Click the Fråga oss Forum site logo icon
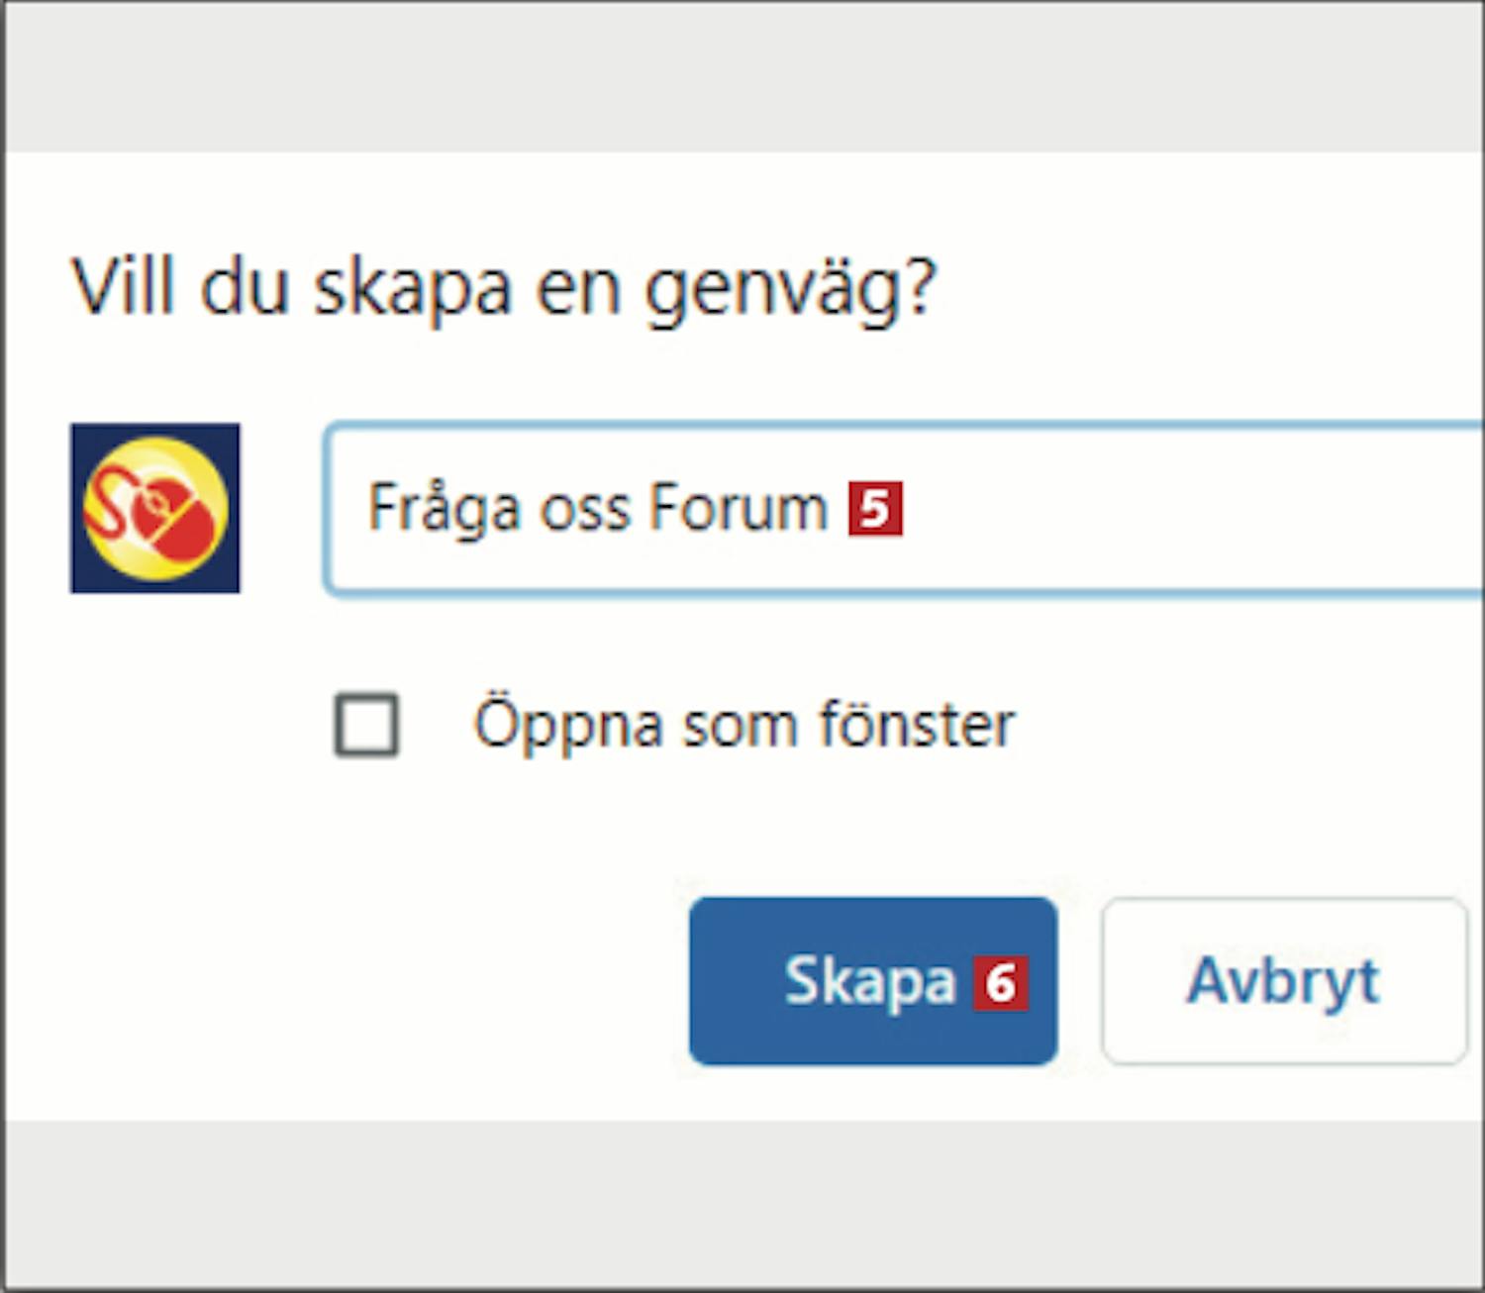 [x=154, y=508]
